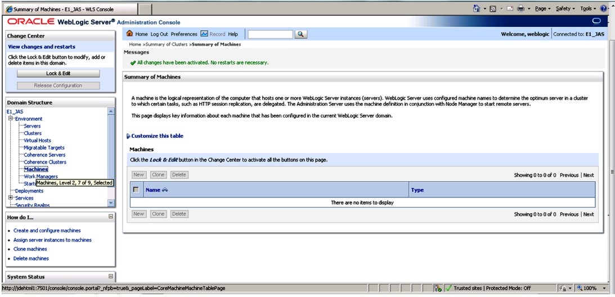Collapse the System Status panel

click(111, 276)
